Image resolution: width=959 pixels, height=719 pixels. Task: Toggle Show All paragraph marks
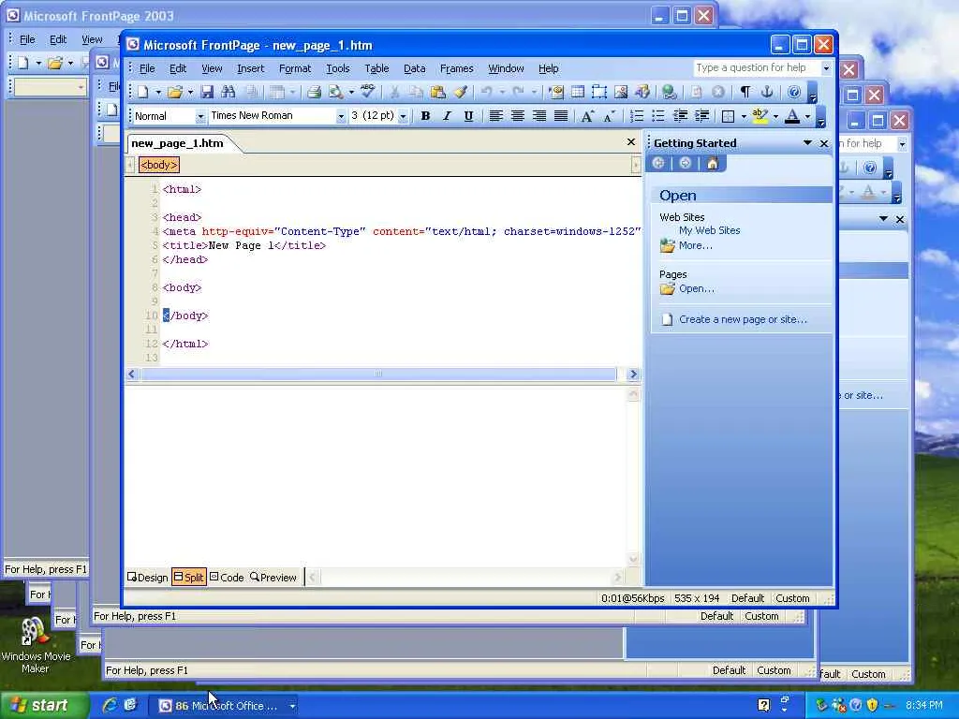tap(745, 93)
